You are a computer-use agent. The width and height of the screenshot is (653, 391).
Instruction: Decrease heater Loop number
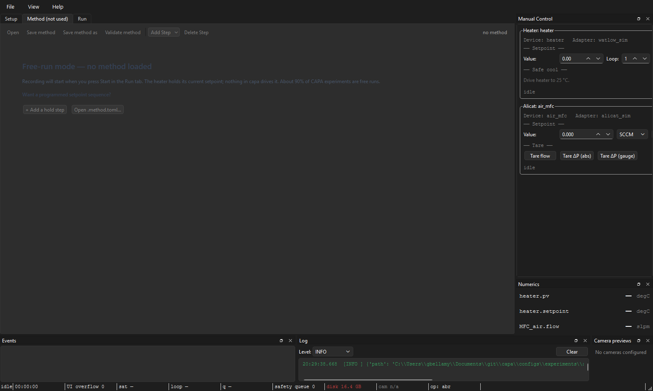[645, 59]
